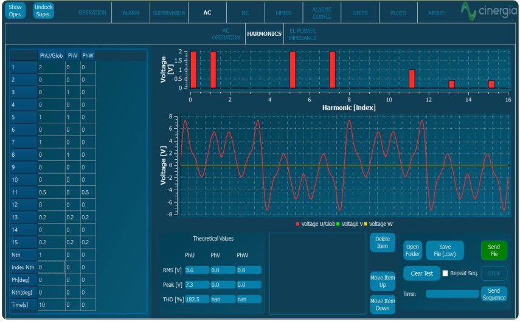The height and width of the screenshot is (322, 520).
Task: Click the Open Folder button
Action: pyautogui.click(x=413, y=250)
